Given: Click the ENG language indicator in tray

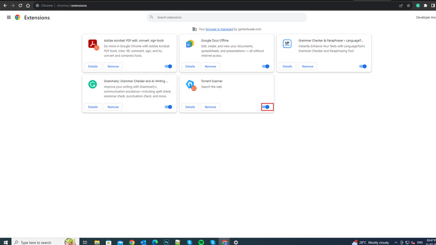Looking at the screenshot, I should [x=420, y=242].
